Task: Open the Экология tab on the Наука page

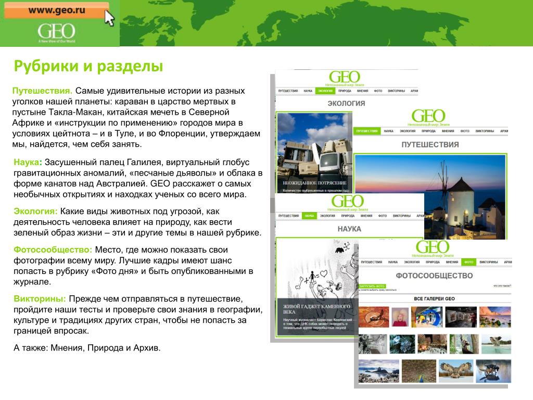Action: pos(328,216)
